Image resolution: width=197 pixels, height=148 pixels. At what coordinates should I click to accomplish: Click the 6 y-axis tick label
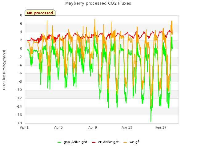[21, 24]
